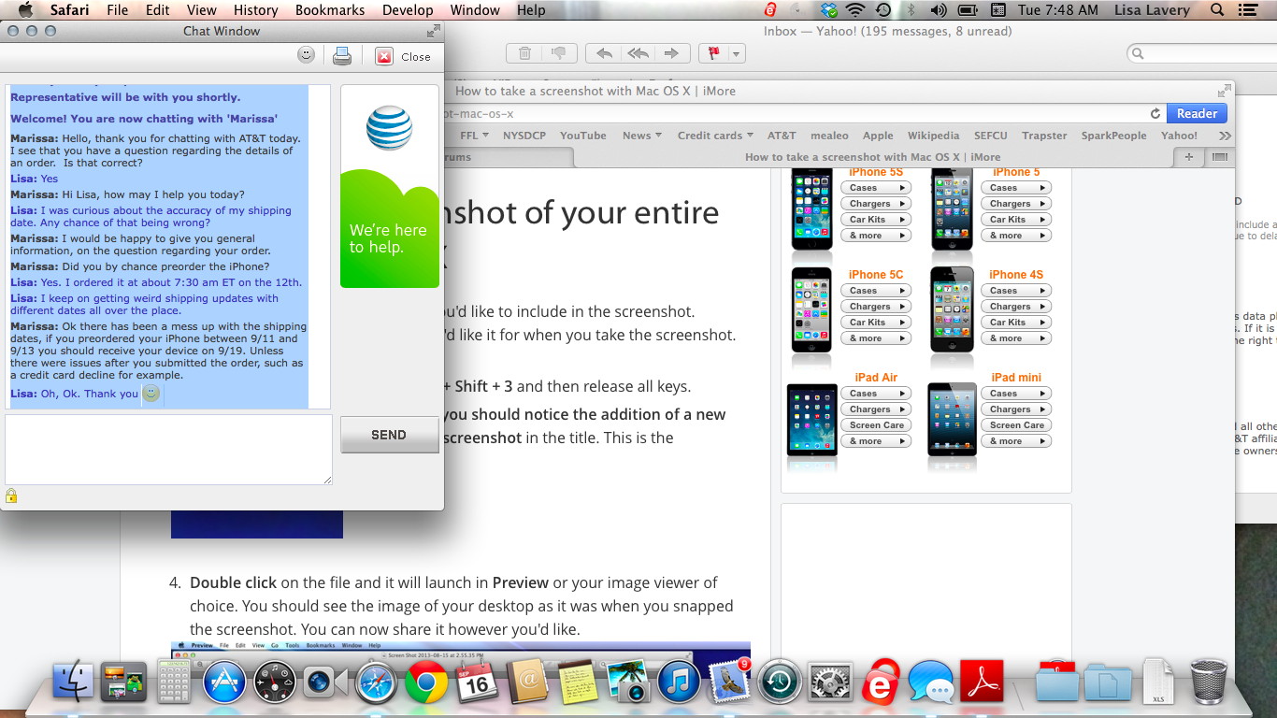Launch Google Chrome from the Dock

(x=426, y=682)
